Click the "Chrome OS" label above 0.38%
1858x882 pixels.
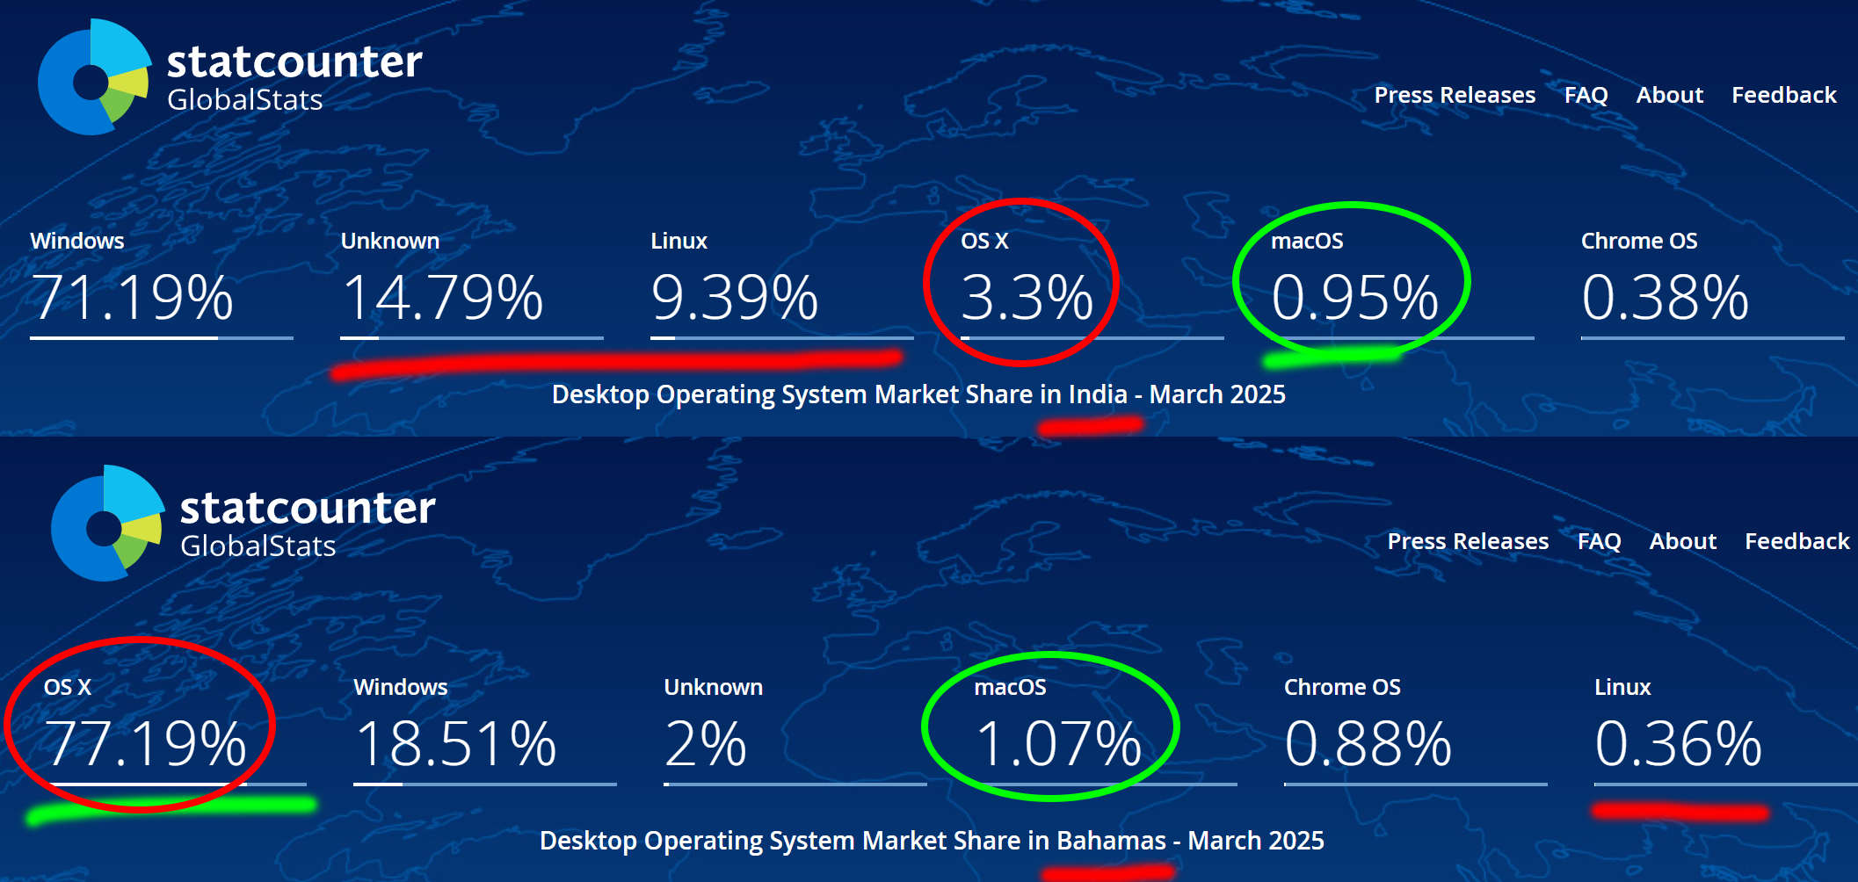click(1639, 241)
